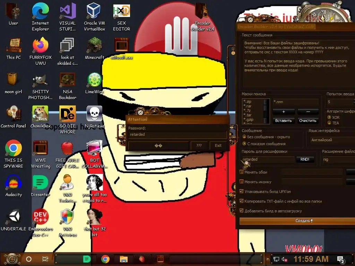The width and height of the screenshot is (355, 266).
Task: Uncheck 'Копировать TXT-файл с инфой' checkbox
Action: pyautogui.click(x=242, y=201)
